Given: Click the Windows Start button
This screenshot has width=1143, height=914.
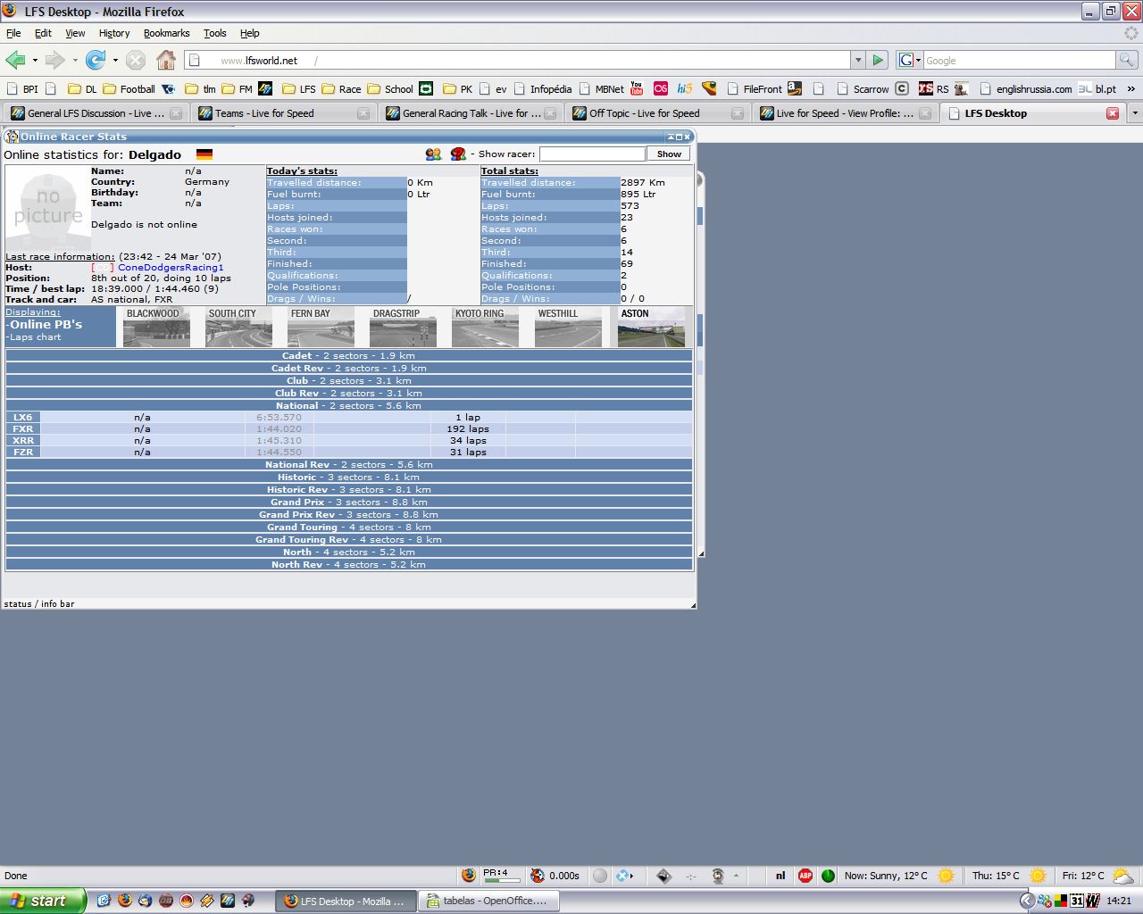Looking at the screenshot, I should [43, 901].
